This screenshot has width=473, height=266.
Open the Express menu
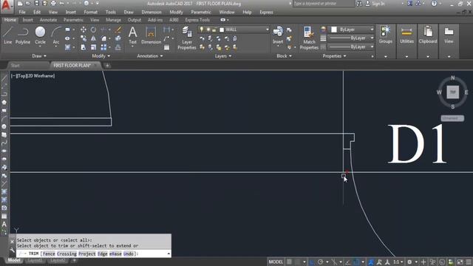(266, 13)
